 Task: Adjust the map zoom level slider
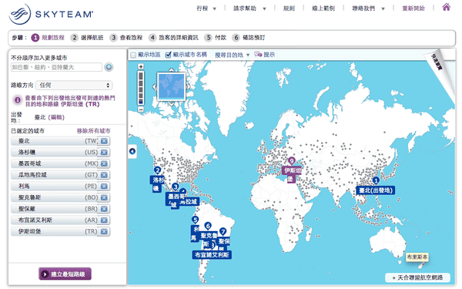click(141, 88)
